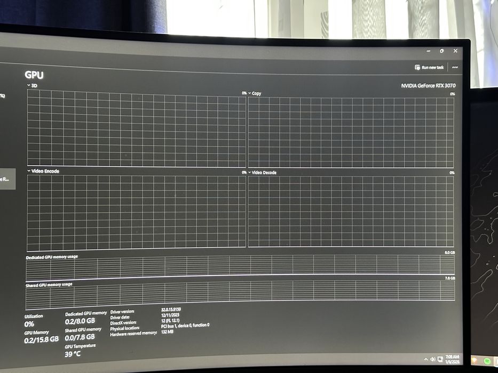
Task: Click the Shared GPU memory usage label
Action: tap(49, 285)
